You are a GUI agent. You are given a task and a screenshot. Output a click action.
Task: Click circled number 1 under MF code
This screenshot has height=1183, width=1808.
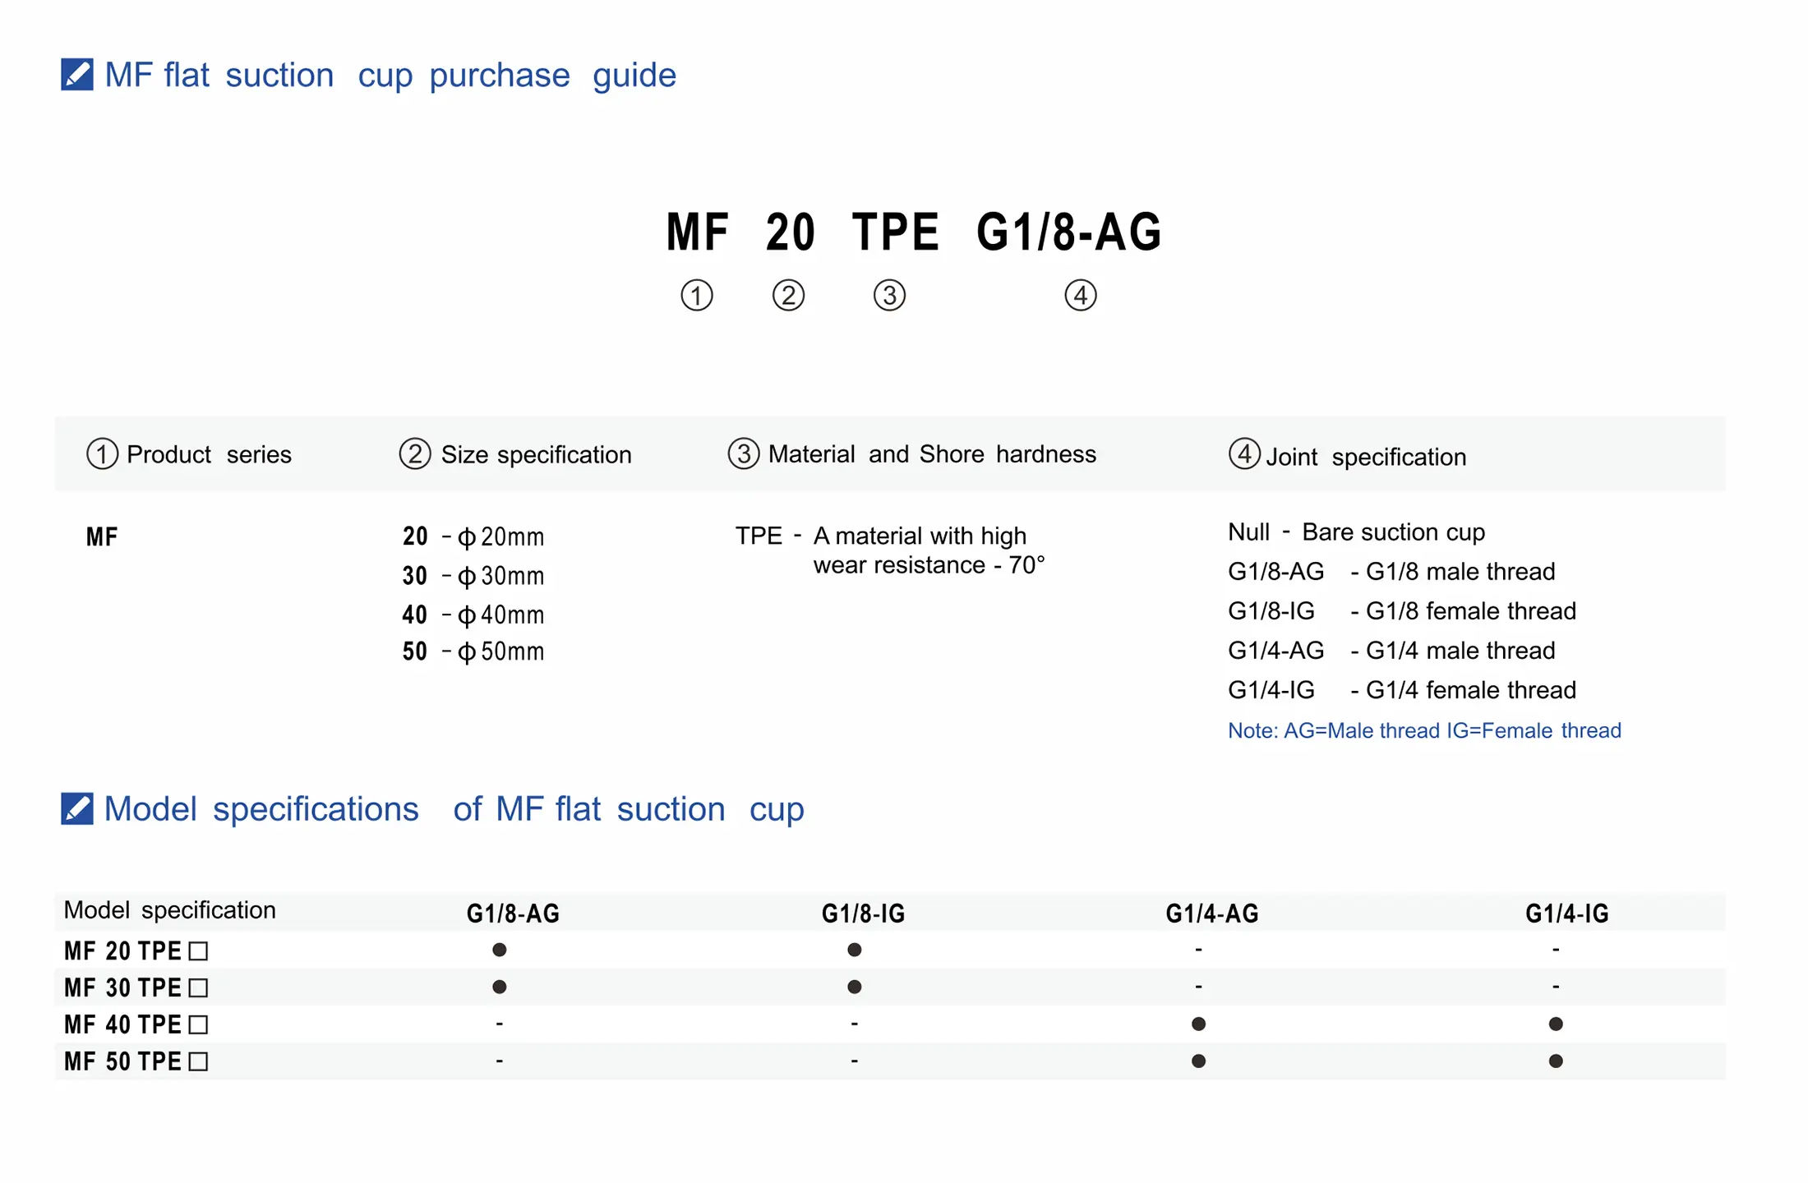pyautogui.click(x=696, y=295)
